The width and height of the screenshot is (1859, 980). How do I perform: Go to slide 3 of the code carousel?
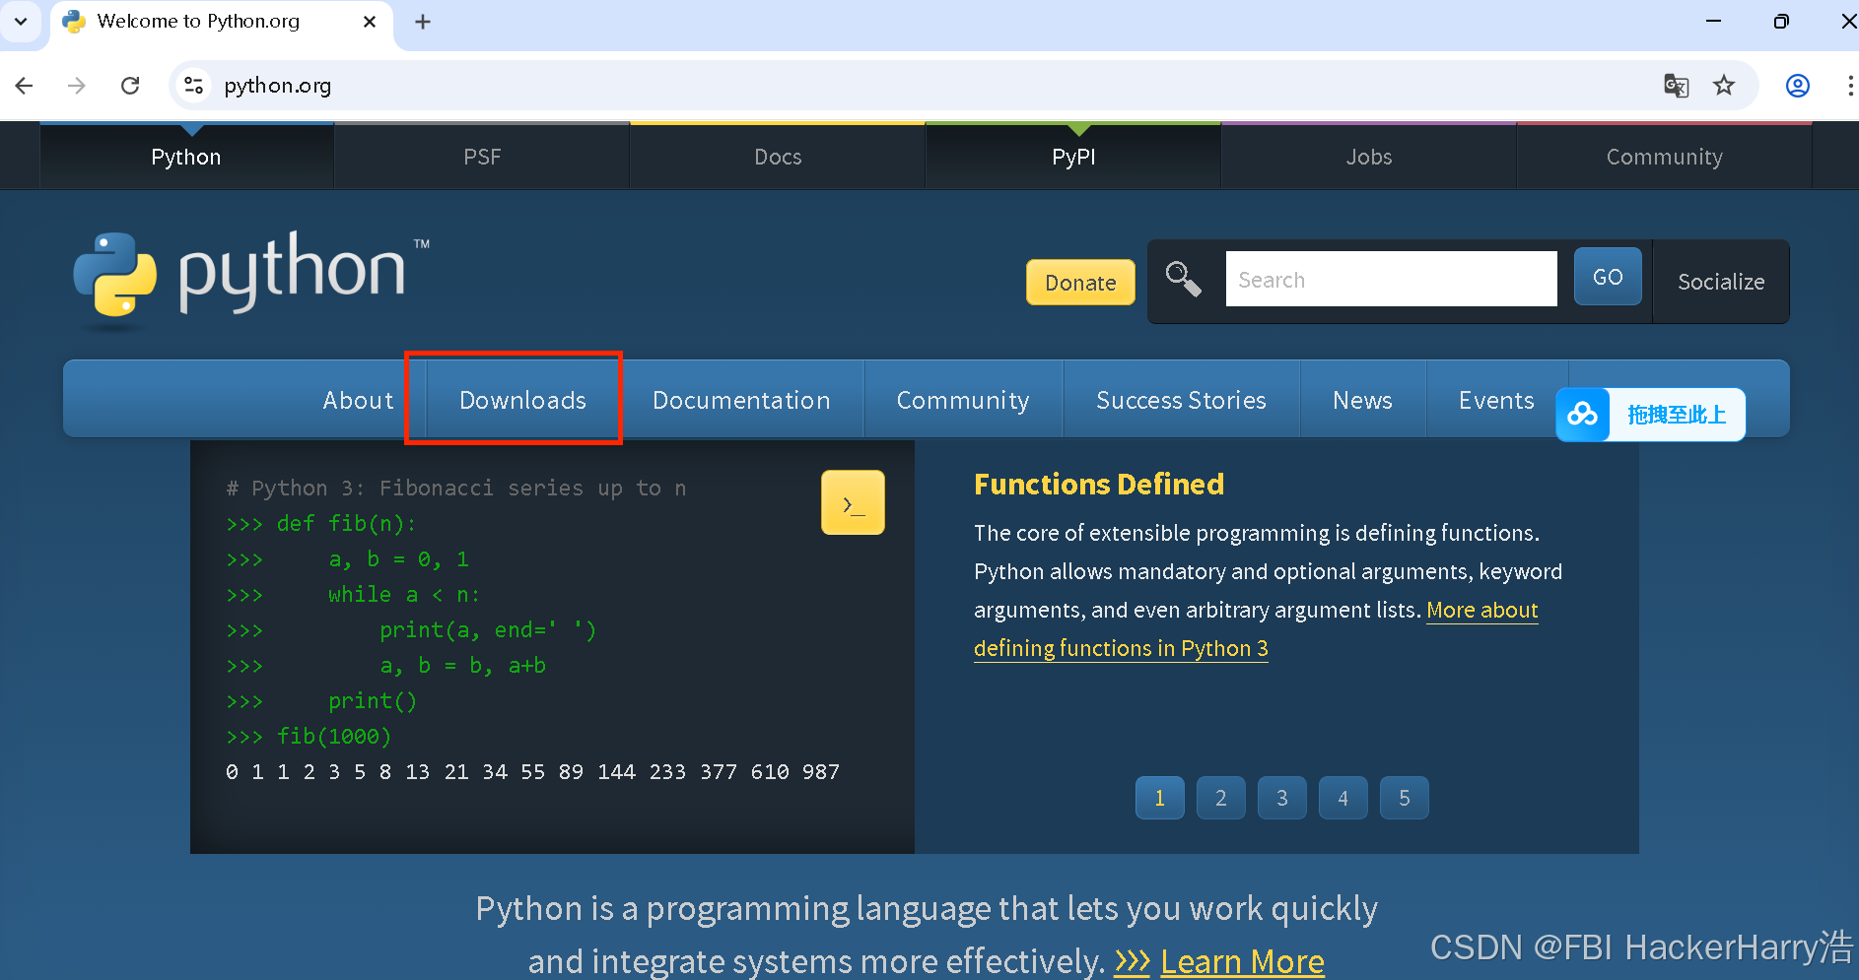[1282, 798]
